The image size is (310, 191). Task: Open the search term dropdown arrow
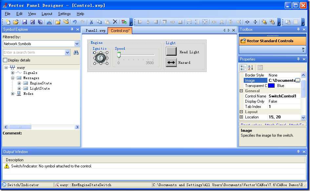68,52
